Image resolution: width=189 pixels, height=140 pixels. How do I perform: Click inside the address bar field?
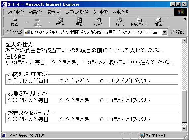coord(93,32)
